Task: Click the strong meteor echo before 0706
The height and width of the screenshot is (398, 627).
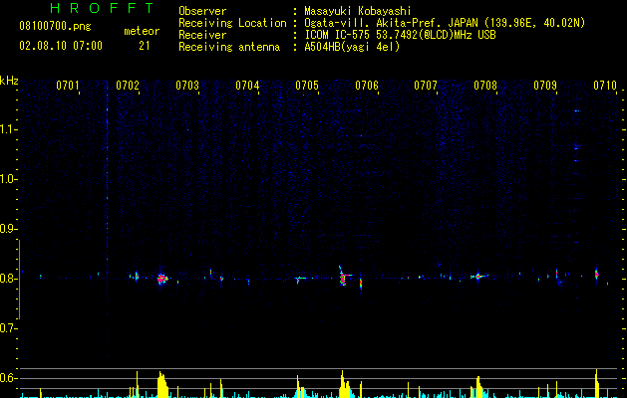Action: tap(343, 277)
